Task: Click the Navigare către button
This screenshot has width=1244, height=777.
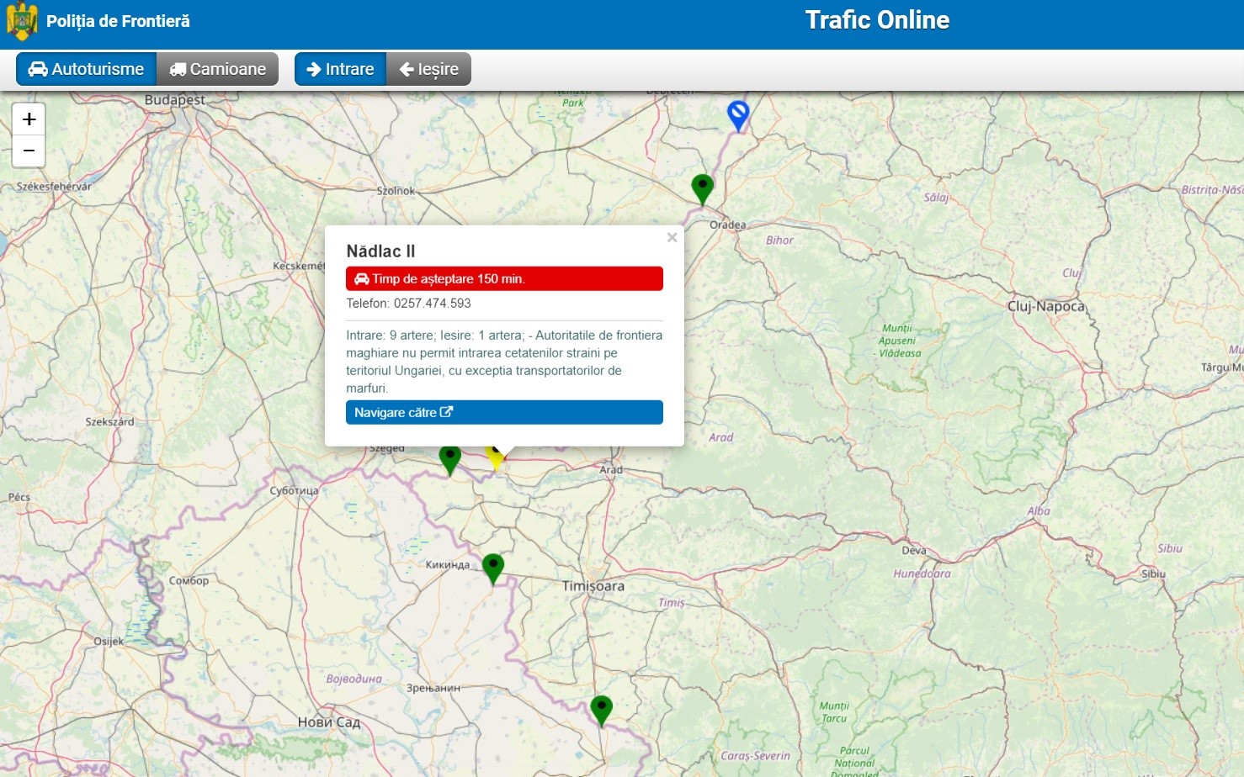Action: [x=504, y=413]
